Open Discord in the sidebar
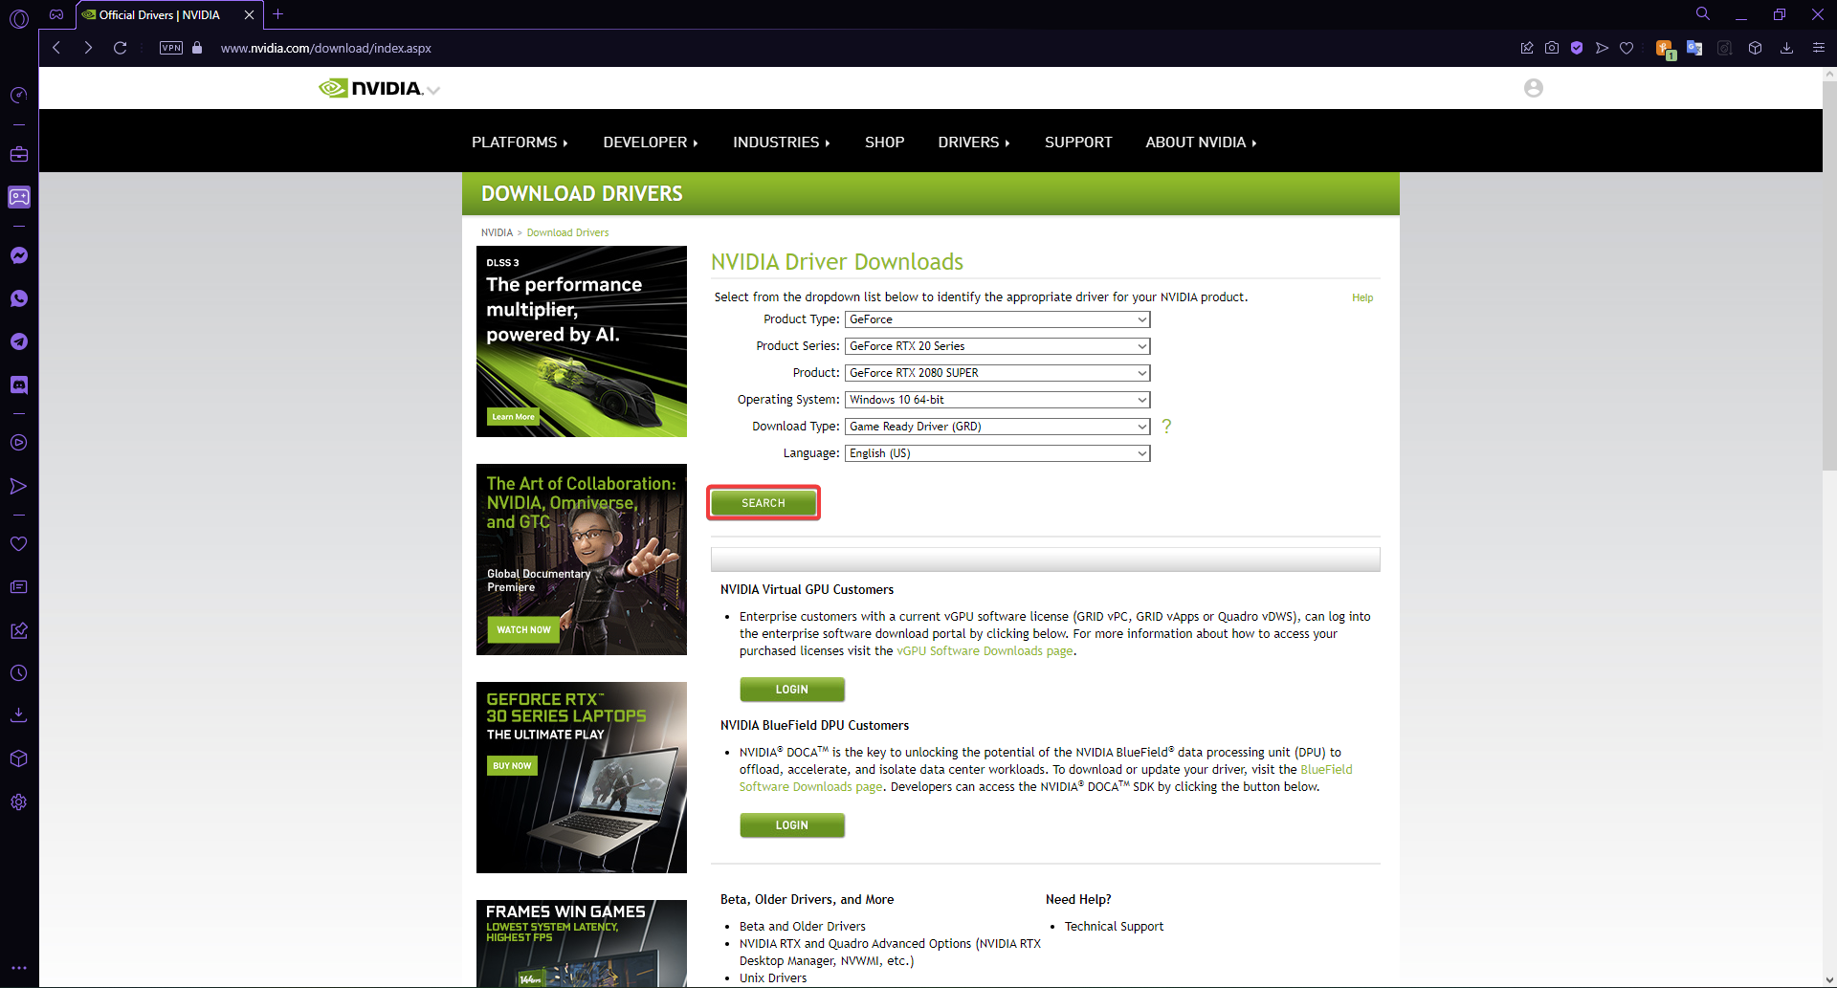1837x988 pixels. click(19, 384)
